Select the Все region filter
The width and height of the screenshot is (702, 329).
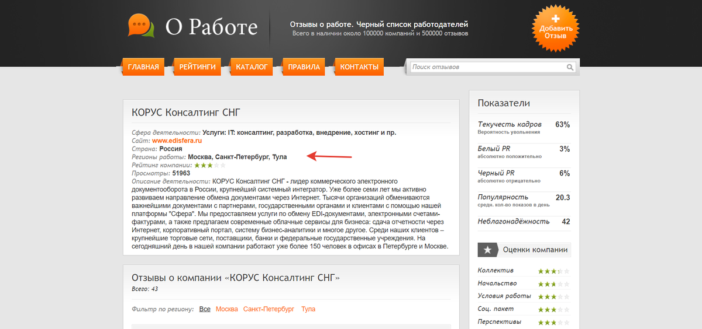click(x=205, y=309)
